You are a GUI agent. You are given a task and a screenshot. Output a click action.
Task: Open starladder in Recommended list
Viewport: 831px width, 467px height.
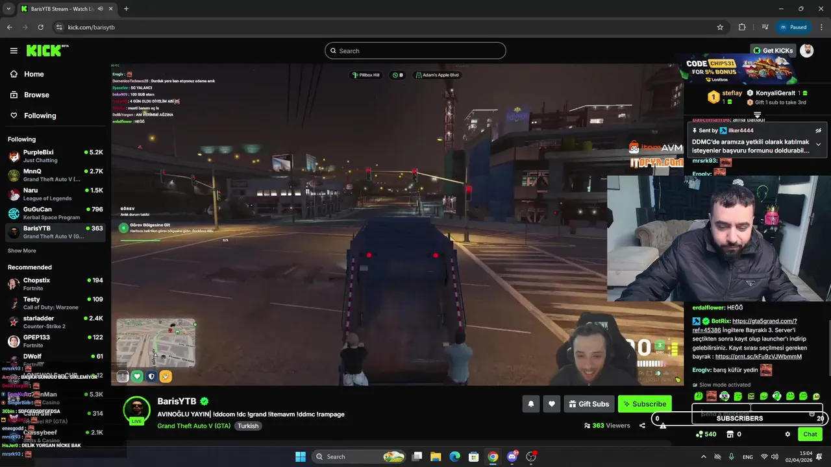pyautogui.click(x=55, y=322)
